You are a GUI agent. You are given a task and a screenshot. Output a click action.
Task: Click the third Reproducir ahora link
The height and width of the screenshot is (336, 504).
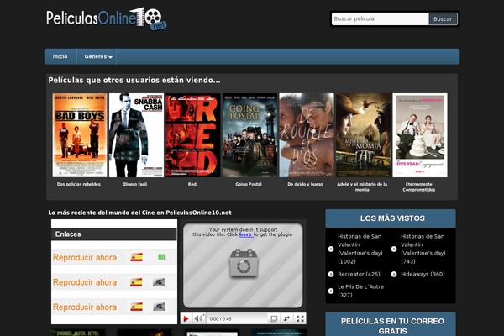coord(85,307)
